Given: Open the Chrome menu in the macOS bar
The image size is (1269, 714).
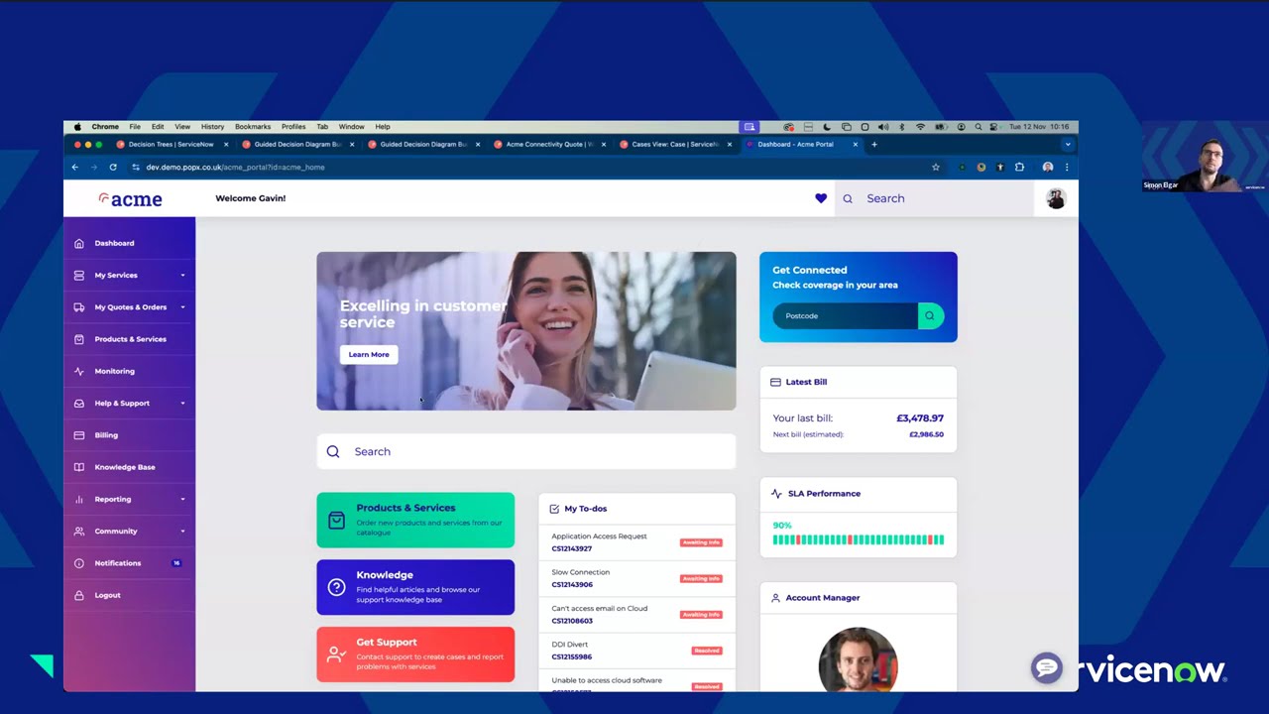Looking at the screenshot, I should point(105,127).
